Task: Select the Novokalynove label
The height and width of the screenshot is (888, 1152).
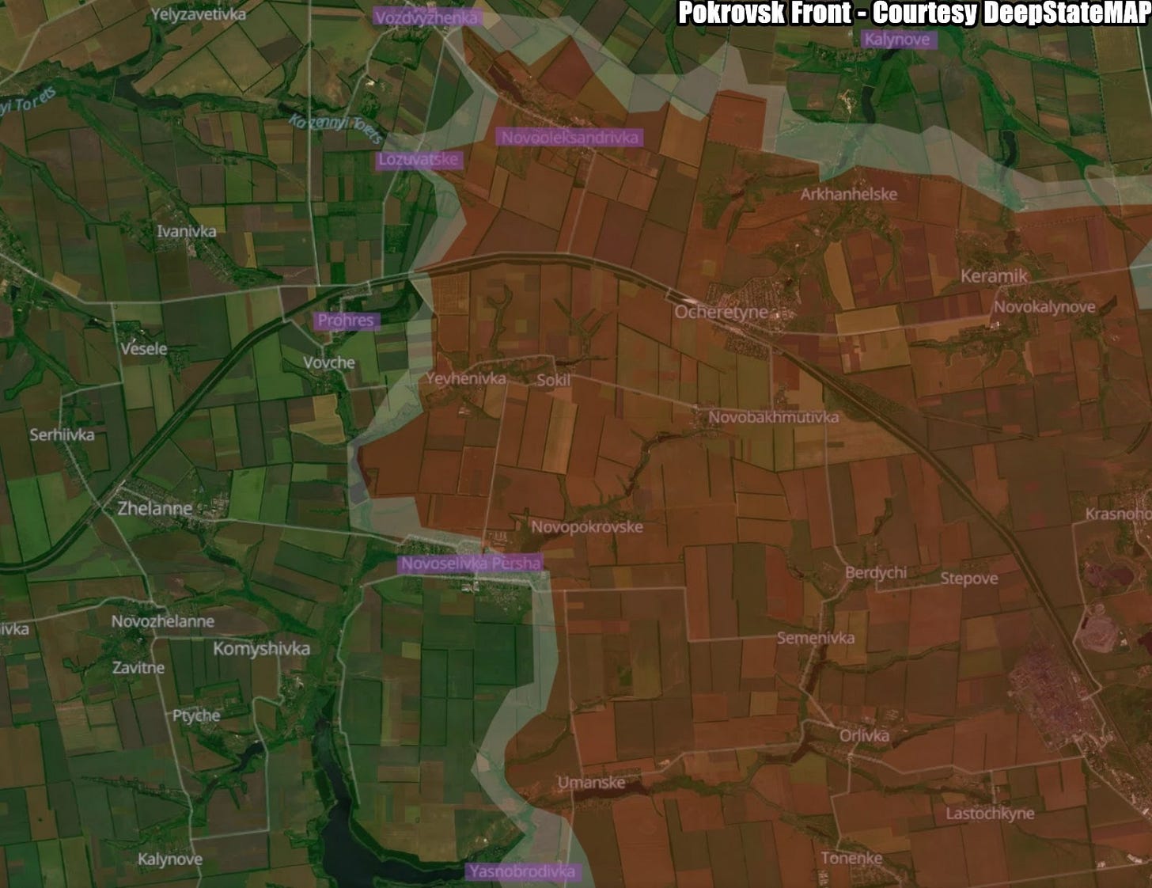Action: pos(1044,307)
